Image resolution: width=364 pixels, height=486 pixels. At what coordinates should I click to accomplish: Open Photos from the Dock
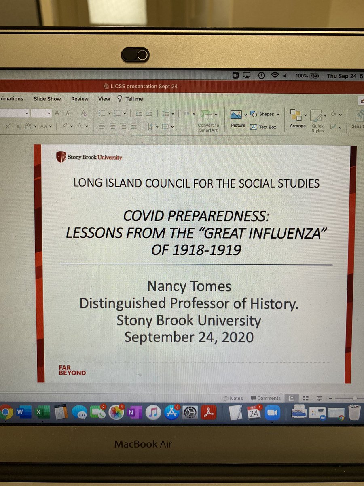pos(116,412)
